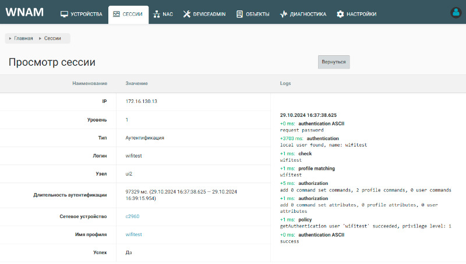Click the Длительность аутентификации label

point(70,195)
